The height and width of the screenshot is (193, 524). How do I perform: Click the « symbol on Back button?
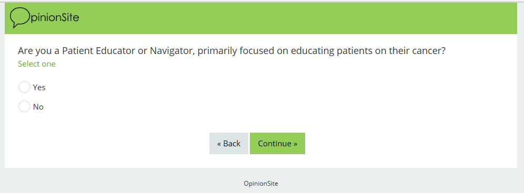[219, 144]
